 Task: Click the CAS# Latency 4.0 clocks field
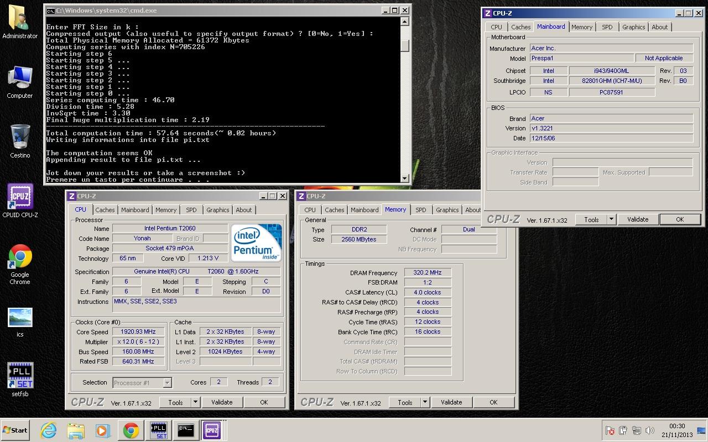pyautogui.click(x=427, y=293)
